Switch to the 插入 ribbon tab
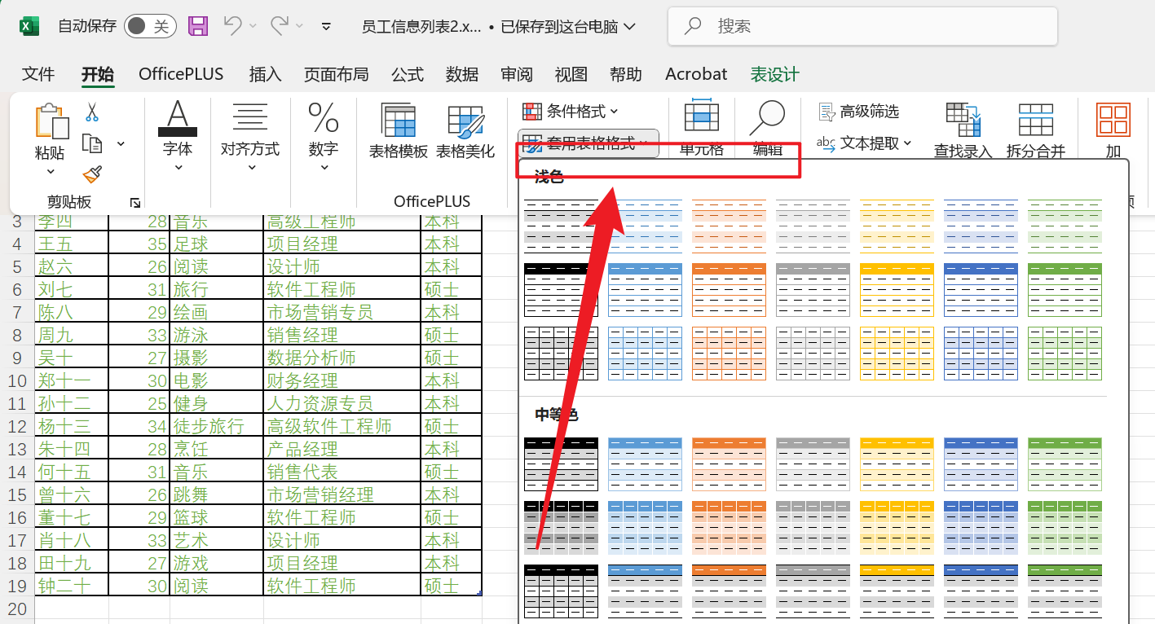This screenshot has height=624, width=1155. 265,74
